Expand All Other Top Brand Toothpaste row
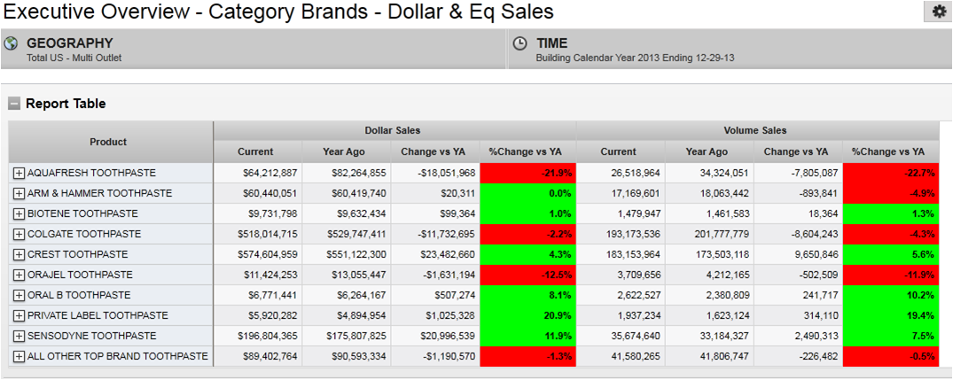953x380 pixels. [20, 356]
